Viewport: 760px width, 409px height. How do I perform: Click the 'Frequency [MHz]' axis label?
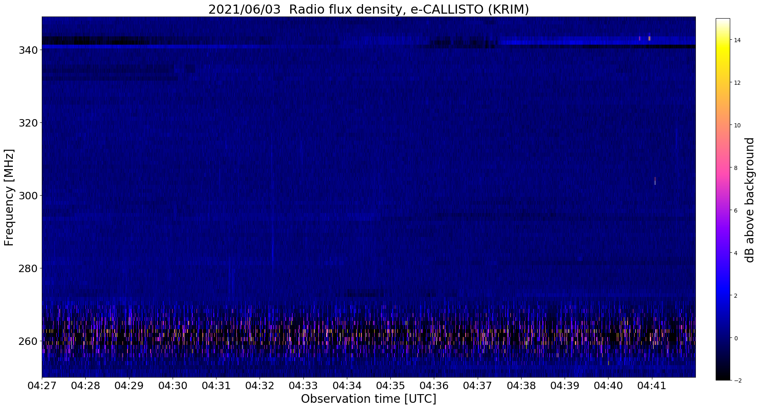tap(9, 197)
